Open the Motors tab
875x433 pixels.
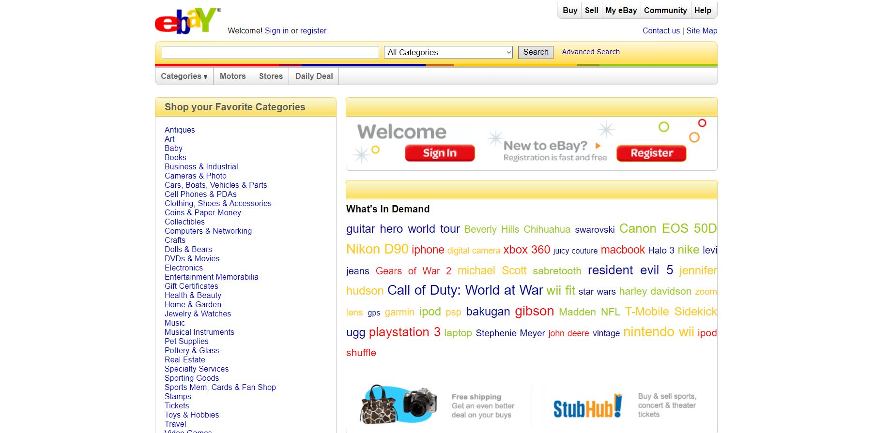(233, 76)
